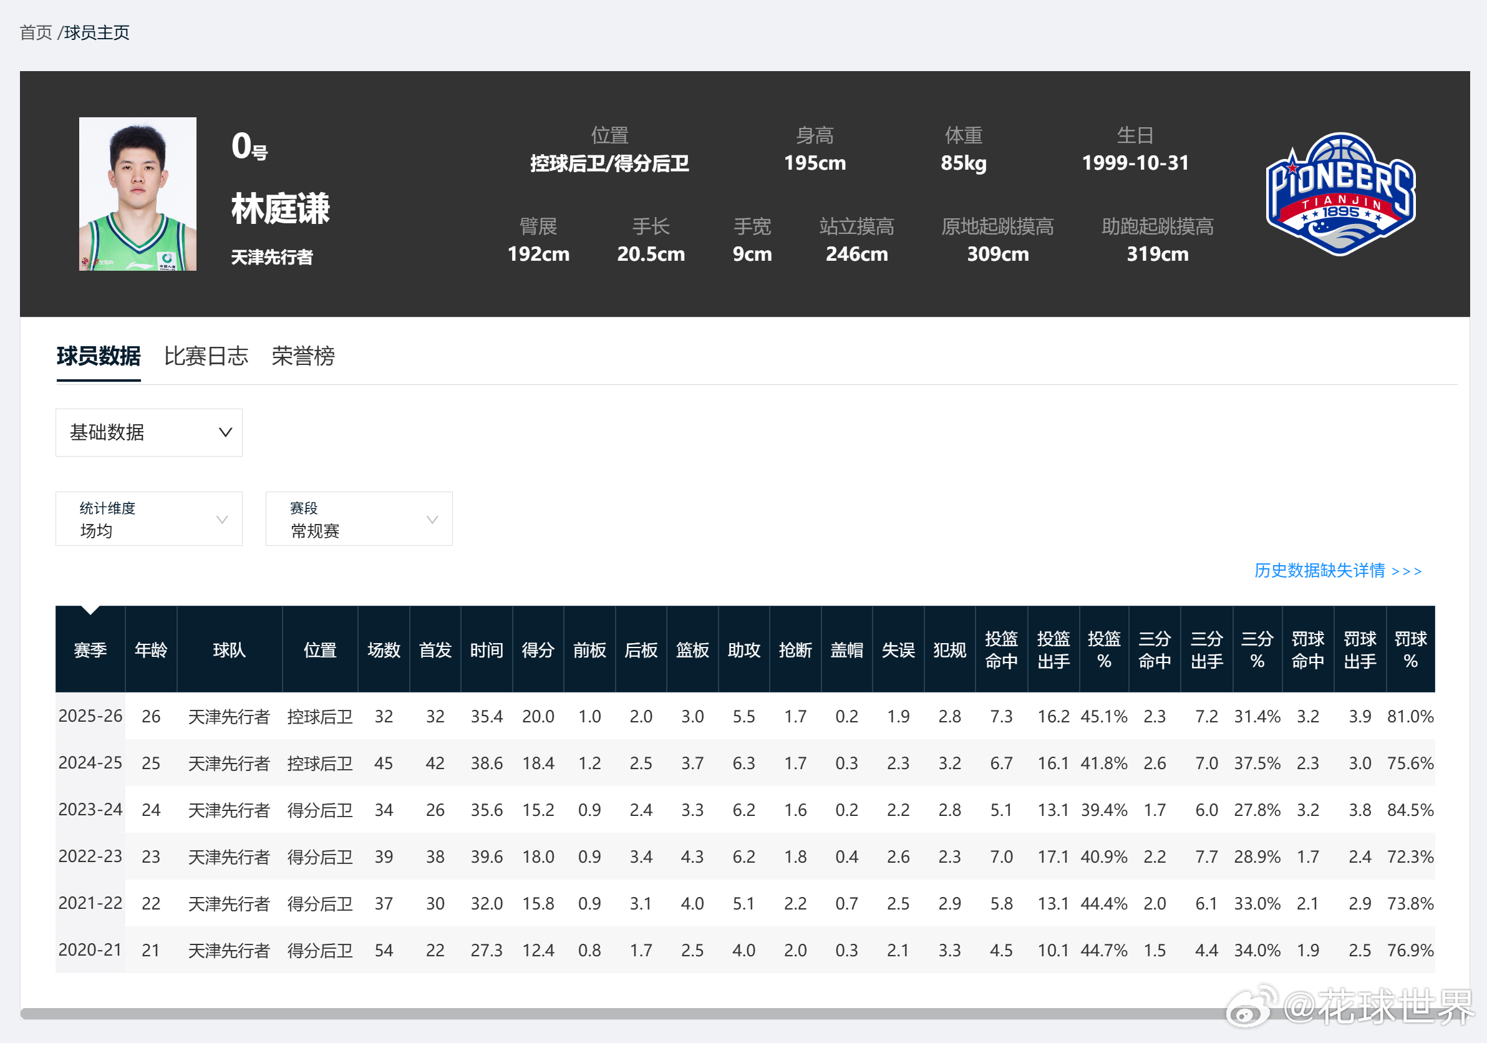Open the 基础数据 dropdown
Viewport: 1487px width, 1043px height.
149,432
